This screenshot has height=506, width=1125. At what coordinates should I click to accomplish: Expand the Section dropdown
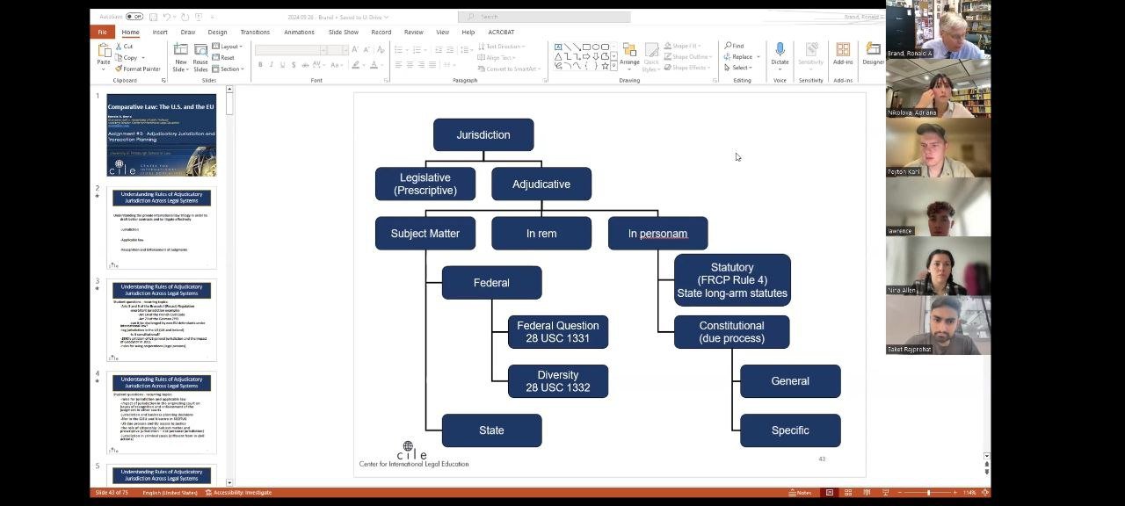[x=229, y=69]
